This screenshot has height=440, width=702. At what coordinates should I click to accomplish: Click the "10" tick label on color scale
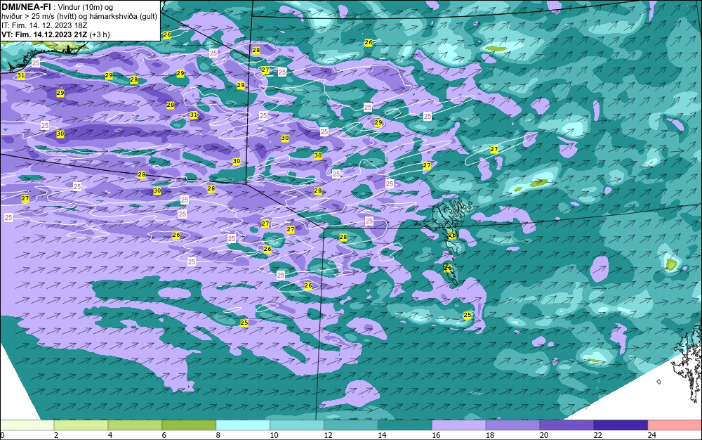[274, 435]
